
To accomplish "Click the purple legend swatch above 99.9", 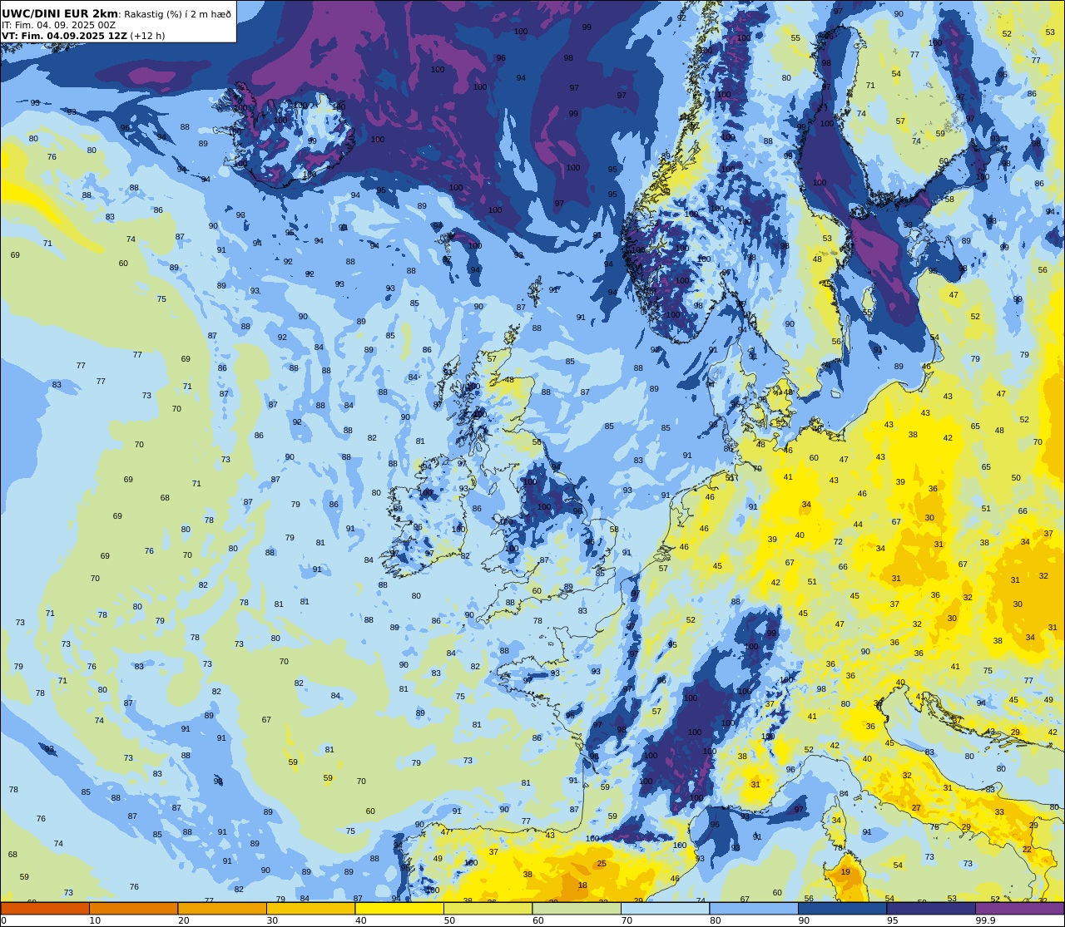I will pos(1019,909).
